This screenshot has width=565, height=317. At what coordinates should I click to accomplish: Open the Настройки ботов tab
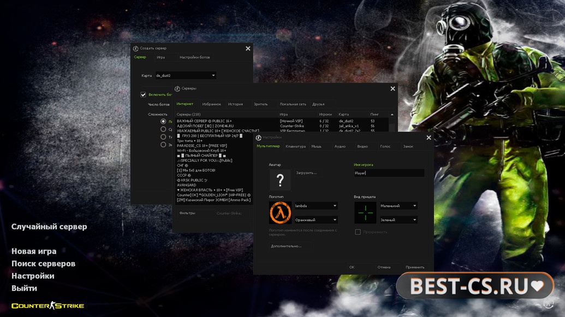click(x=194, y=57)
